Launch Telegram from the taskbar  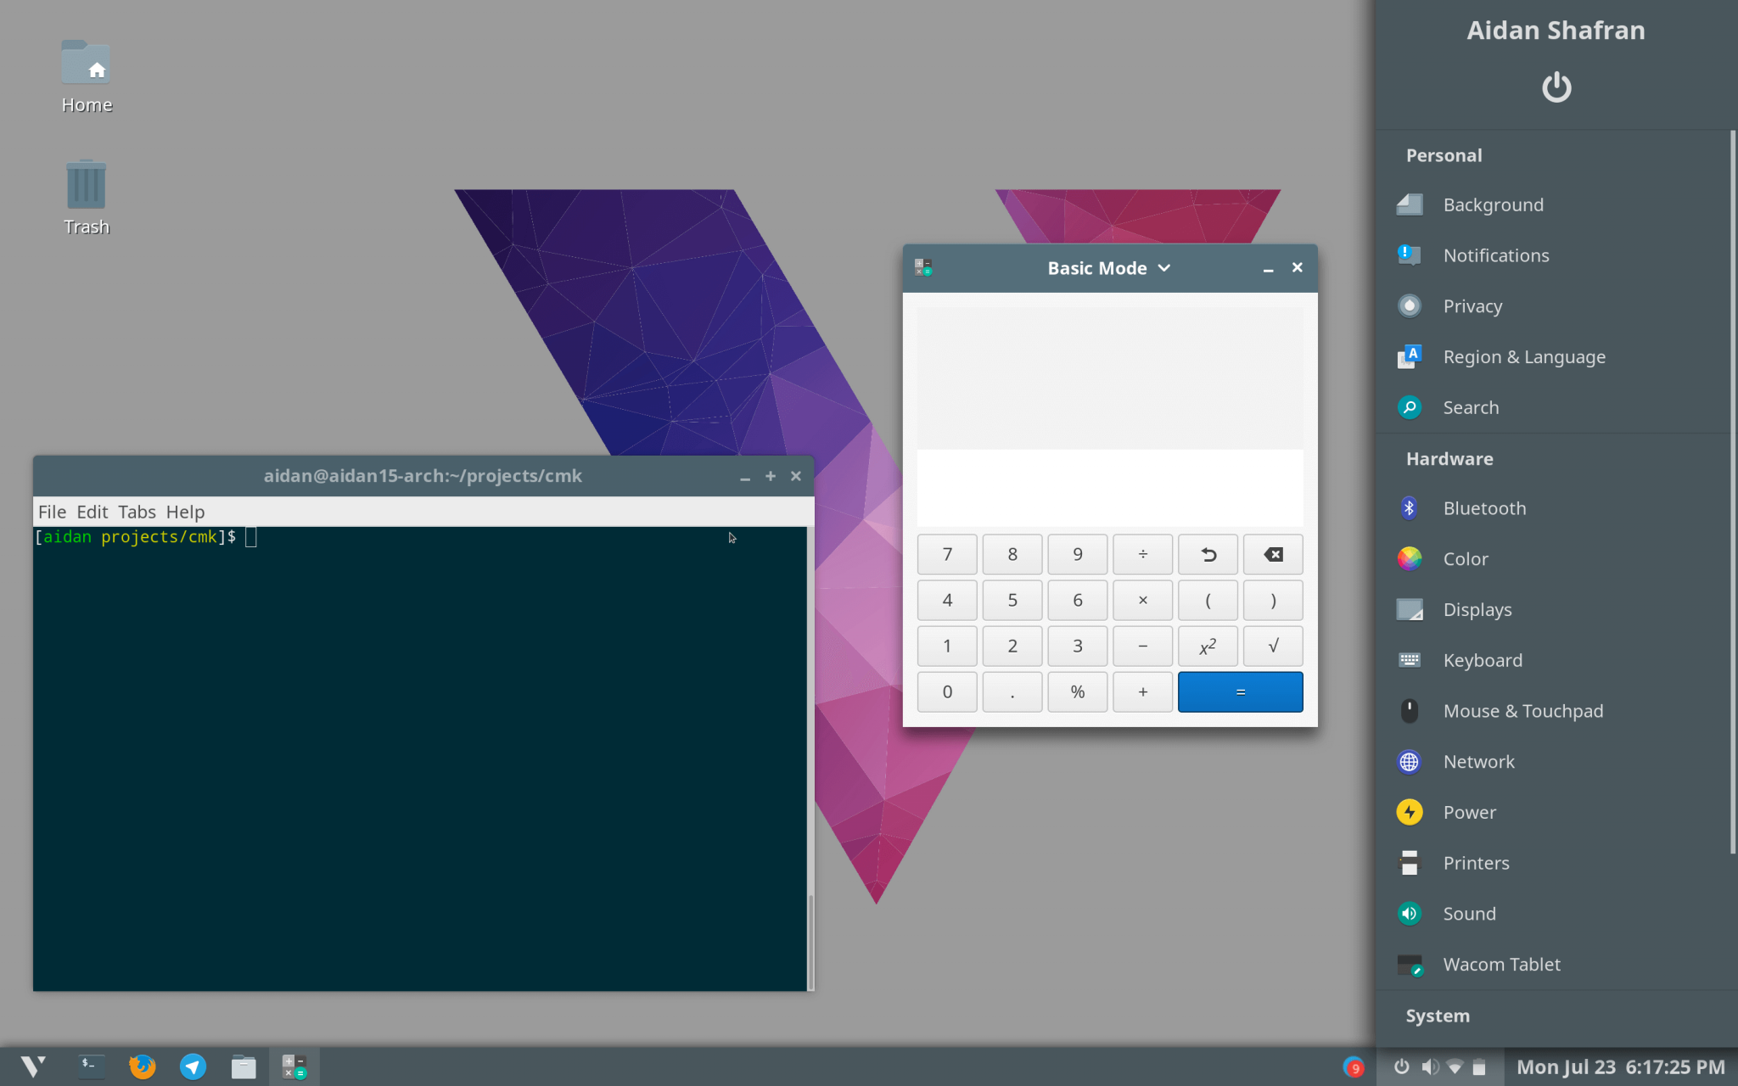[193, 1066]
